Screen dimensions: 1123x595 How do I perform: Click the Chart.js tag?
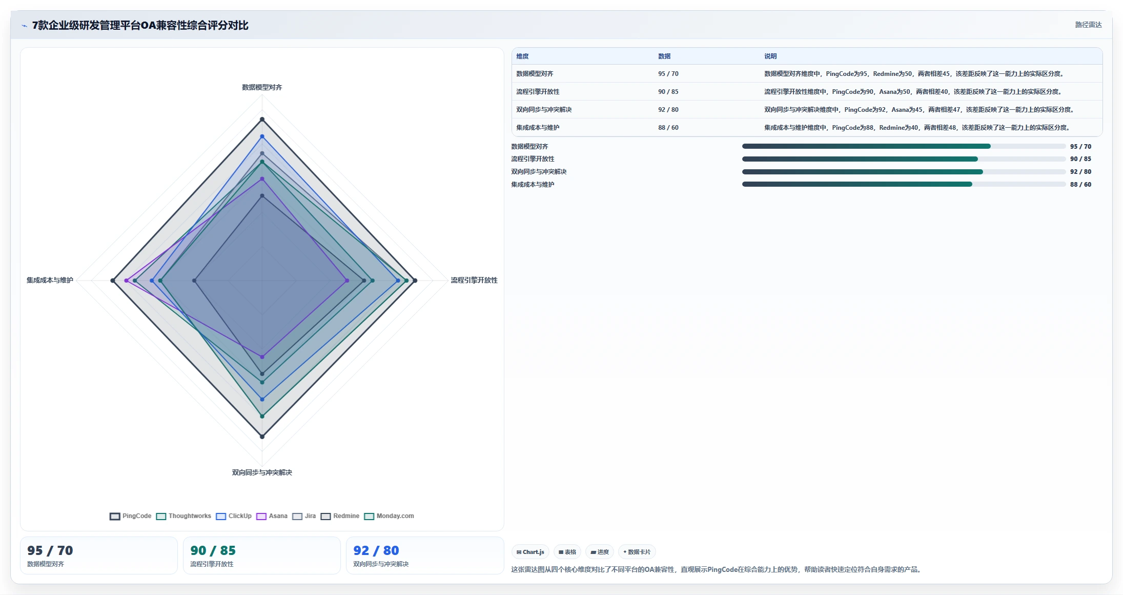click(x=530, y=552)
